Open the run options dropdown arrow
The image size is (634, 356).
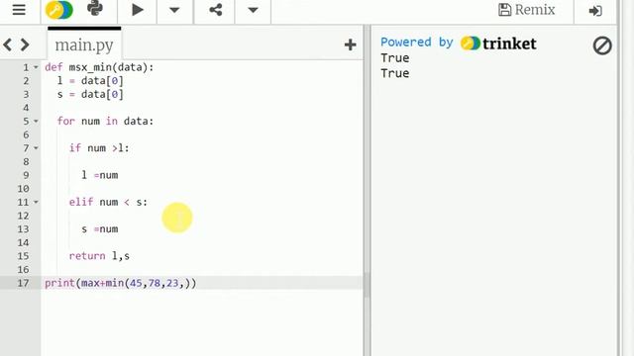(x=174, y=10)
